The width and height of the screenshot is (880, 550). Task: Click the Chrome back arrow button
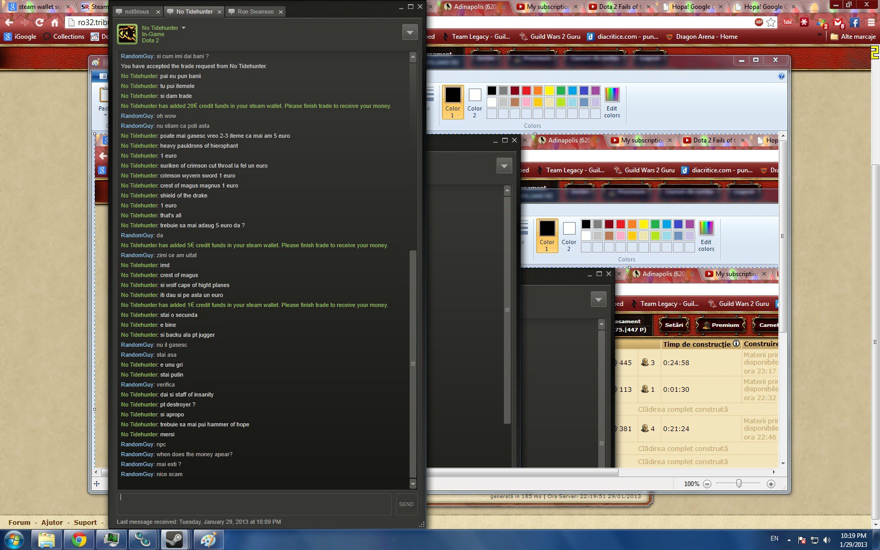pos(9,23)
